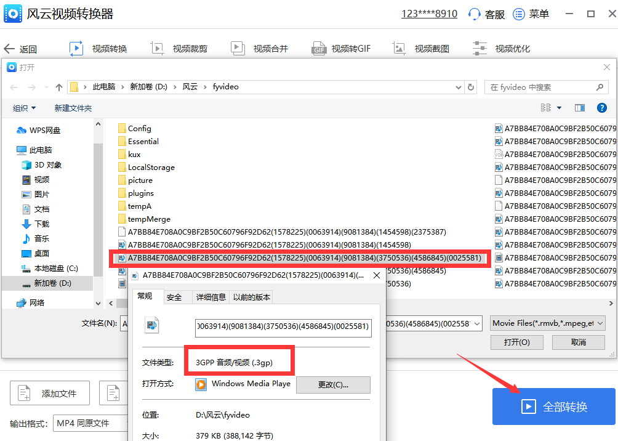Select 此电脑 in the navigation tree
The width and height of the screenshot is (618, 441).
pyautogui.click(x=34, y=150)
